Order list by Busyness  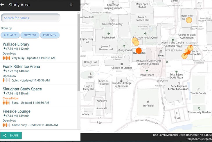pyautogui.click(x=30, y=35)
